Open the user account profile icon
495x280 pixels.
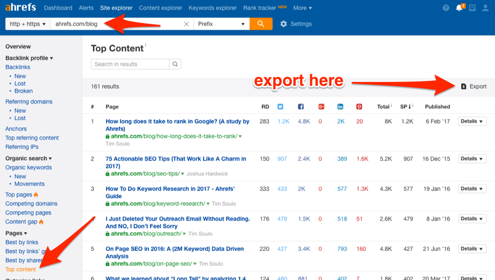(x=486, y=8)
